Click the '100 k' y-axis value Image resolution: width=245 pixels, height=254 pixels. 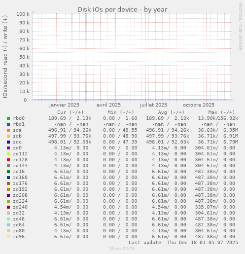pyautogui.click(x=23, y=14)
